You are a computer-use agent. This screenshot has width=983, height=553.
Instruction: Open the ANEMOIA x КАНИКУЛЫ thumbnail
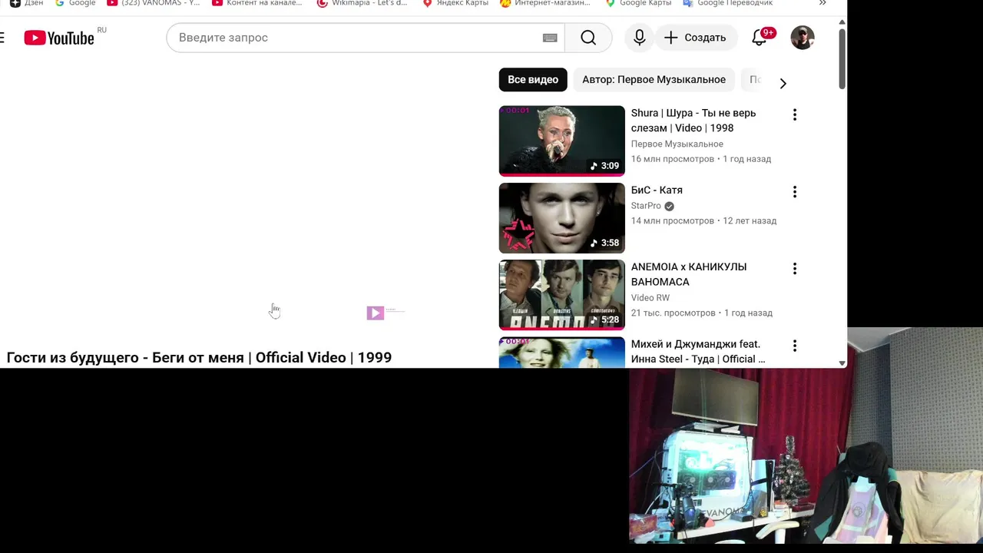pyautogui.click(x=562, y=295)
